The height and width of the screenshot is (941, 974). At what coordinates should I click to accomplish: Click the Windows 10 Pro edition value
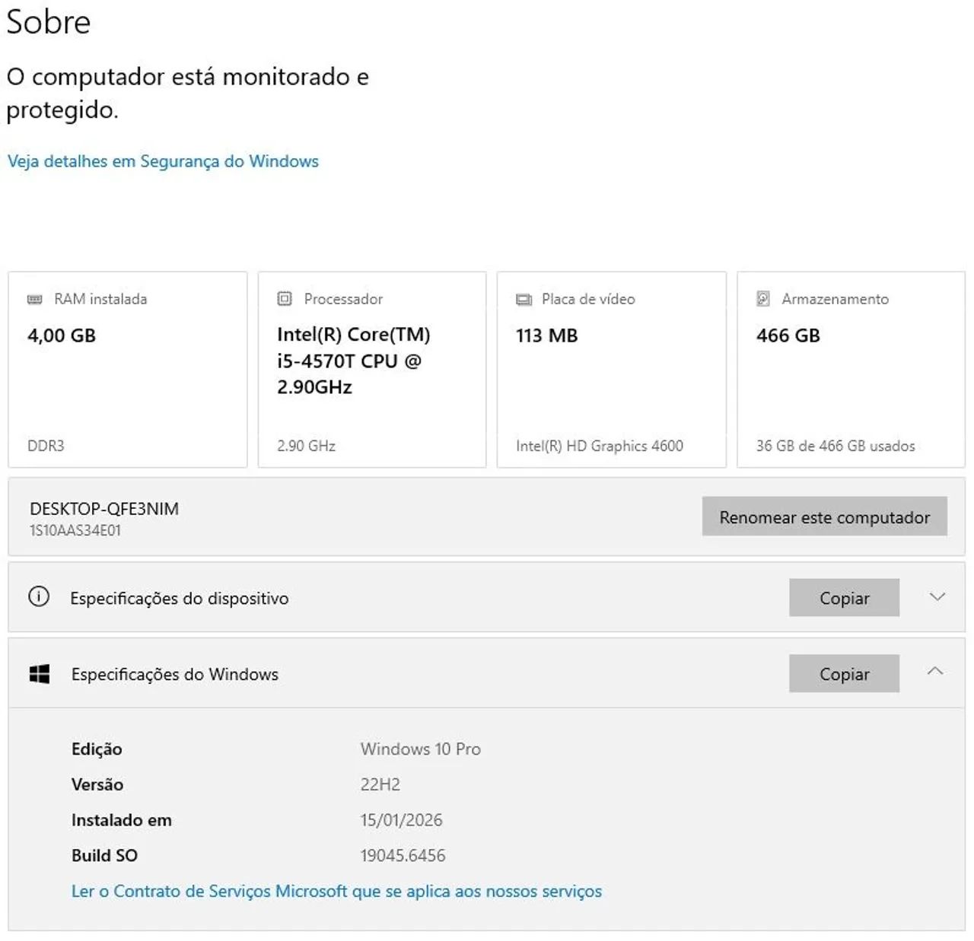[x=420, y=749]
